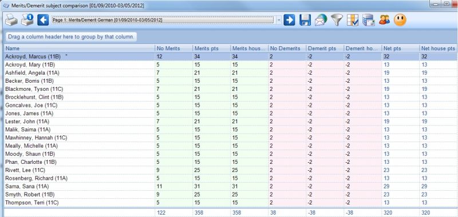Click the yellow smiley face icon
The image size is (458, 217).
pyautogui.click(x=400, y=20)
